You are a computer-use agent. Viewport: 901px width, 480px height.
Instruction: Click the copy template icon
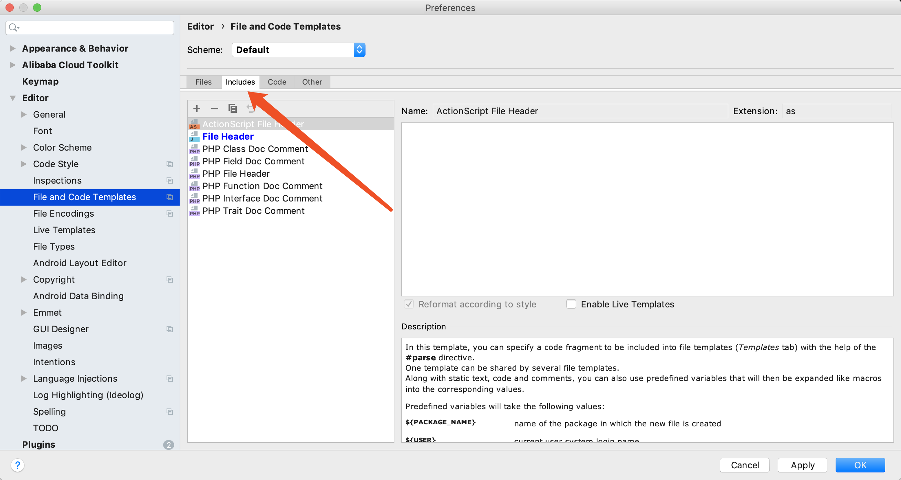[x=233, y=109]
